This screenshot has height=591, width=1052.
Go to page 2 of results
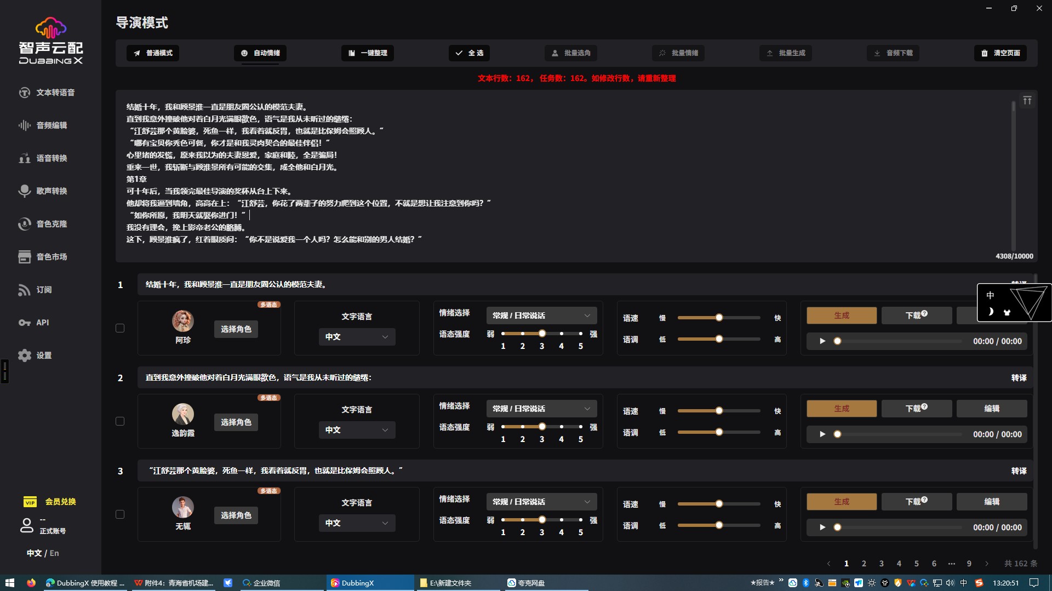pos(864,564)
